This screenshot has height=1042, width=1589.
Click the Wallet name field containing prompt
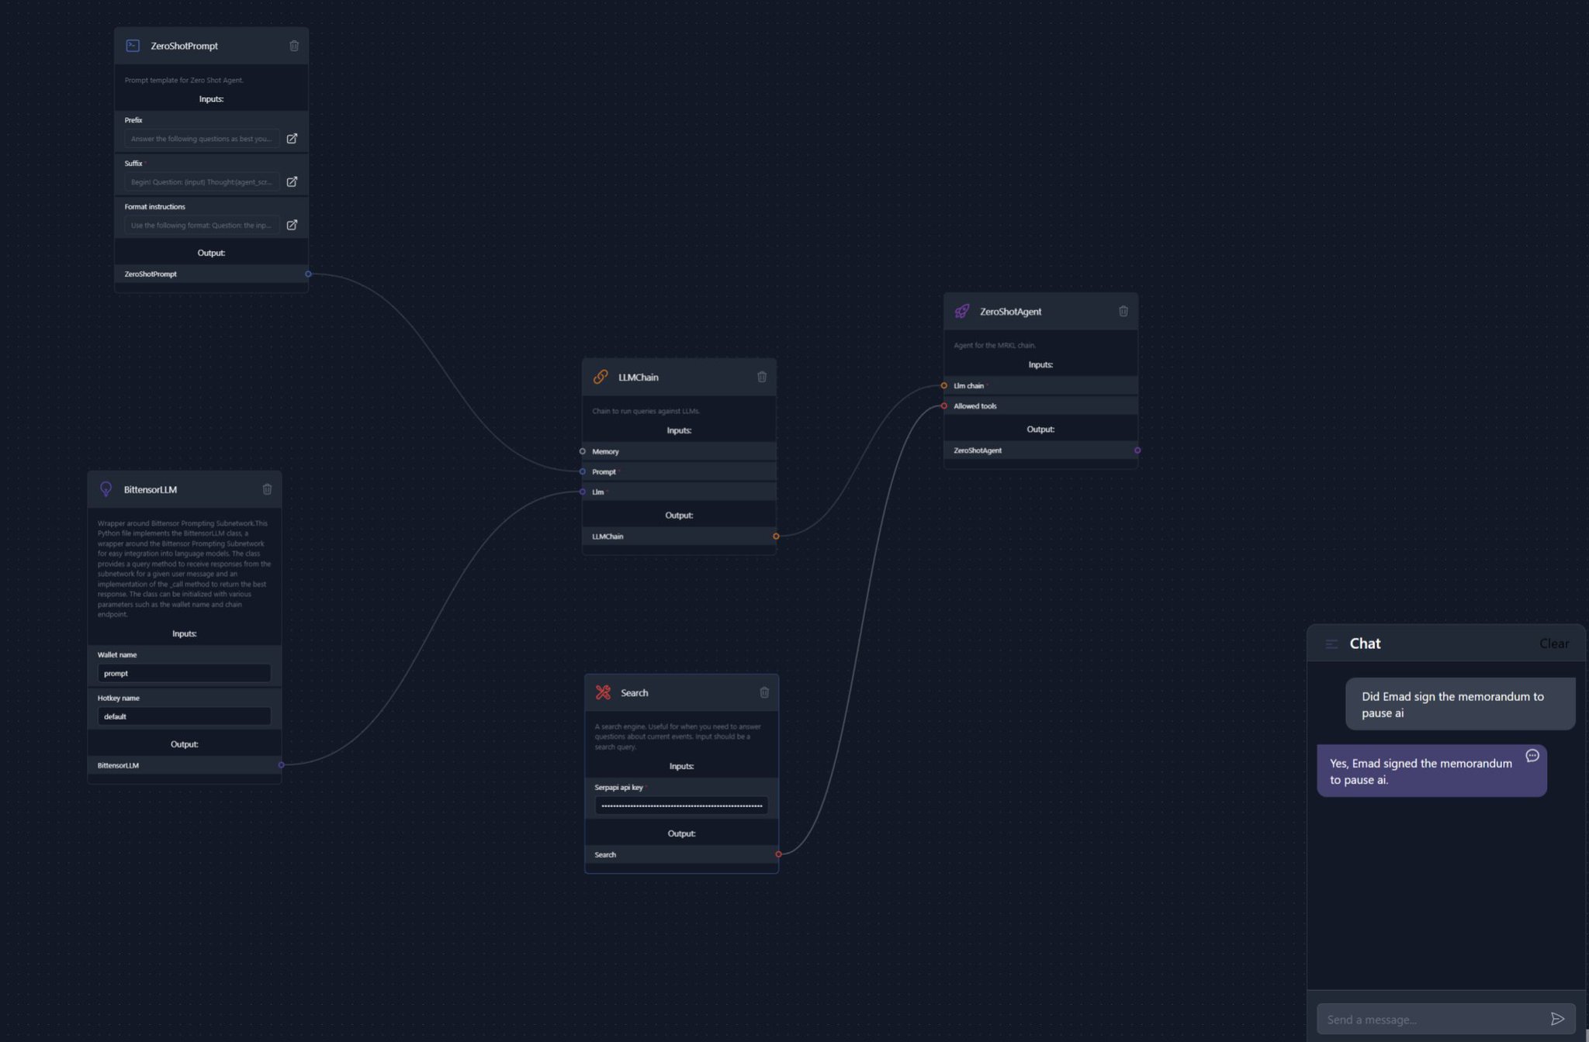(184, 673)
